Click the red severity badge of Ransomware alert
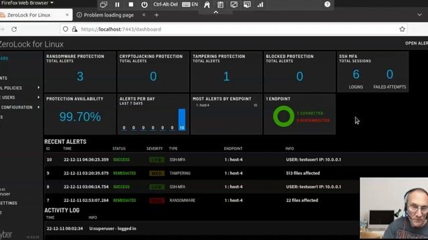The width and height of the screenshot is (428, 240). point(157,201)
